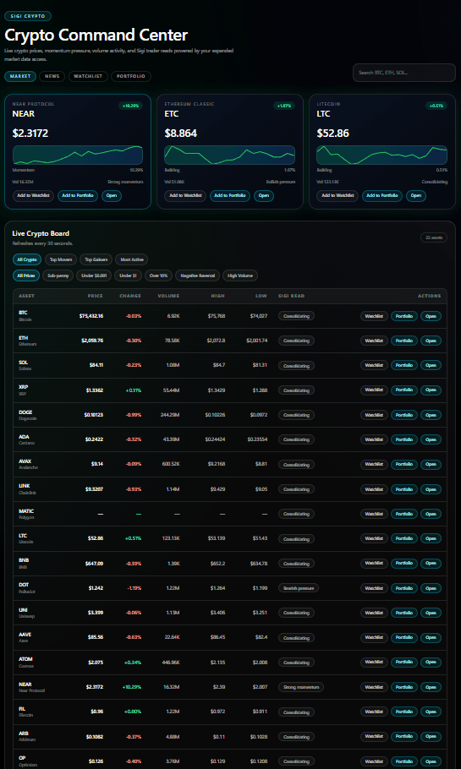The height and width of the screenshot is (769, 461).
Task: Click NEAR card +10.29% change badge
Action: pos(130,106)
